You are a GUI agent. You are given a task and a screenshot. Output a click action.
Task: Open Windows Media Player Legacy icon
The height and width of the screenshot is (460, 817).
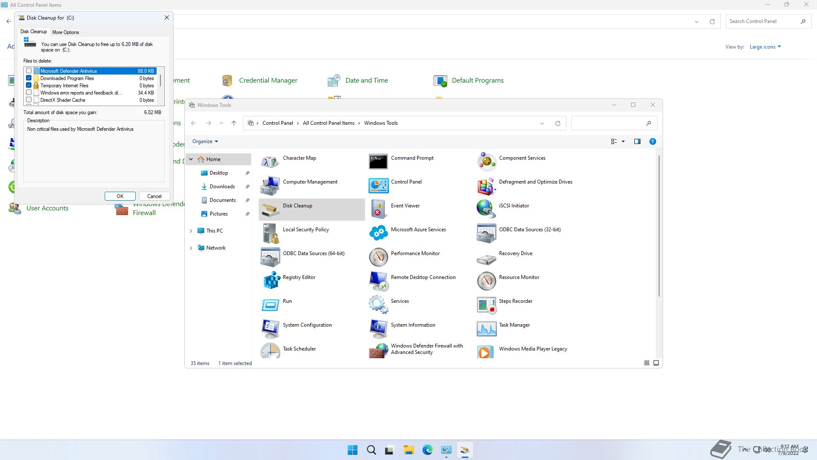click(486, 351)
